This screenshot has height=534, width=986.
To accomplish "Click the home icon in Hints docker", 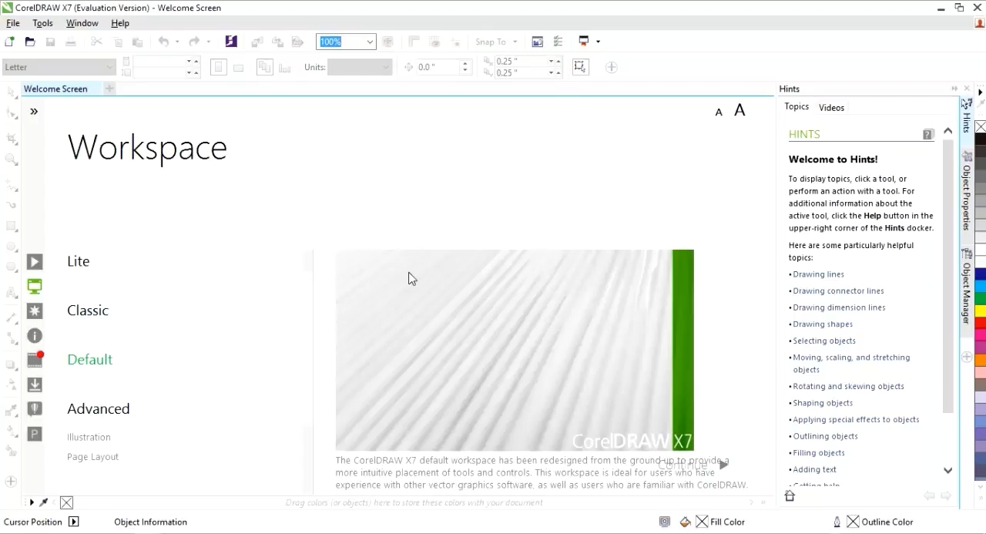I will pos(790,495).
